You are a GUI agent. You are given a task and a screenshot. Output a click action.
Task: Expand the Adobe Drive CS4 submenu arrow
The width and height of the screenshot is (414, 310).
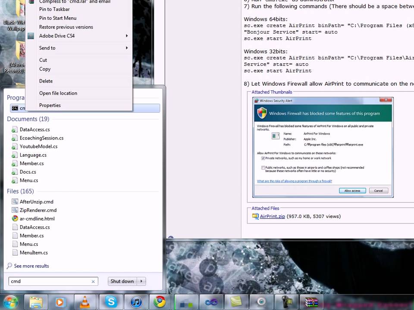pyautogui.click(x=127, y=36)
